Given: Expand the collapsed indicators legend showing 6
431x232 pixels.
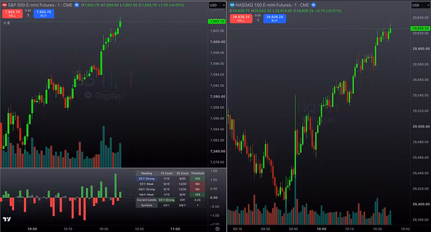Looking at the screenshot, I should point(6,23).
